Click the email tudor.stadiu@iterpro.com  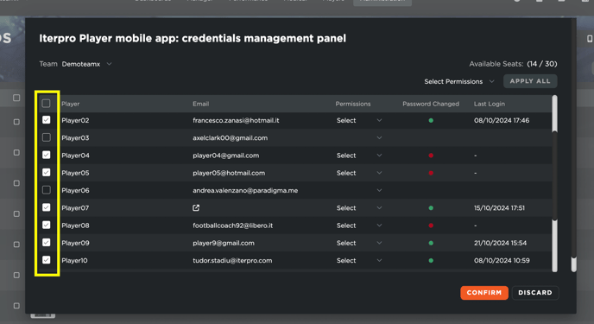[232, 260]
